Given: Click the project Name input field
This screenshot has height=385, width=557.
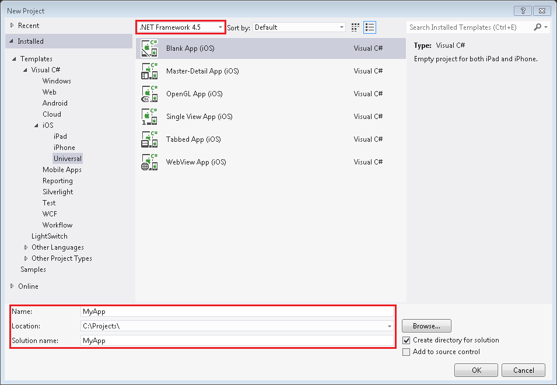Looking at the screenshot, I should click(x=237, y=311).
